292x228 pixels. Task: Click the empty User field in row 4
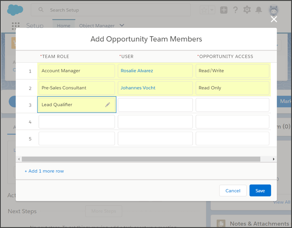(155, 122)
